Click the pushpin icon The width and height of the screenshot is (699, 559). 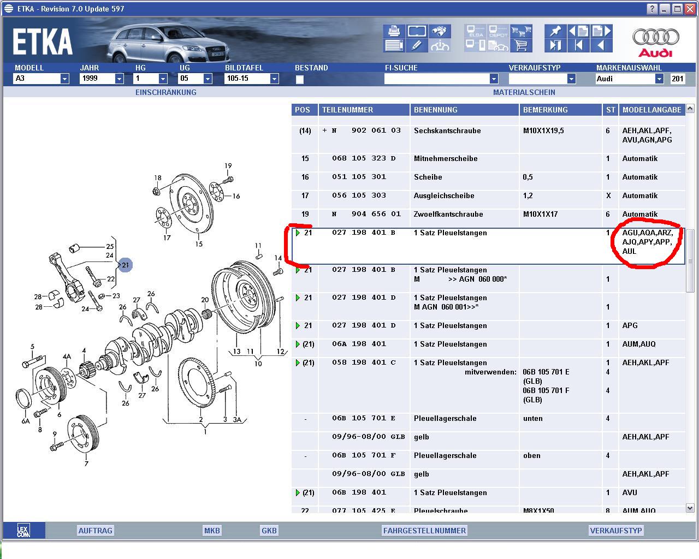pos(555,31)
